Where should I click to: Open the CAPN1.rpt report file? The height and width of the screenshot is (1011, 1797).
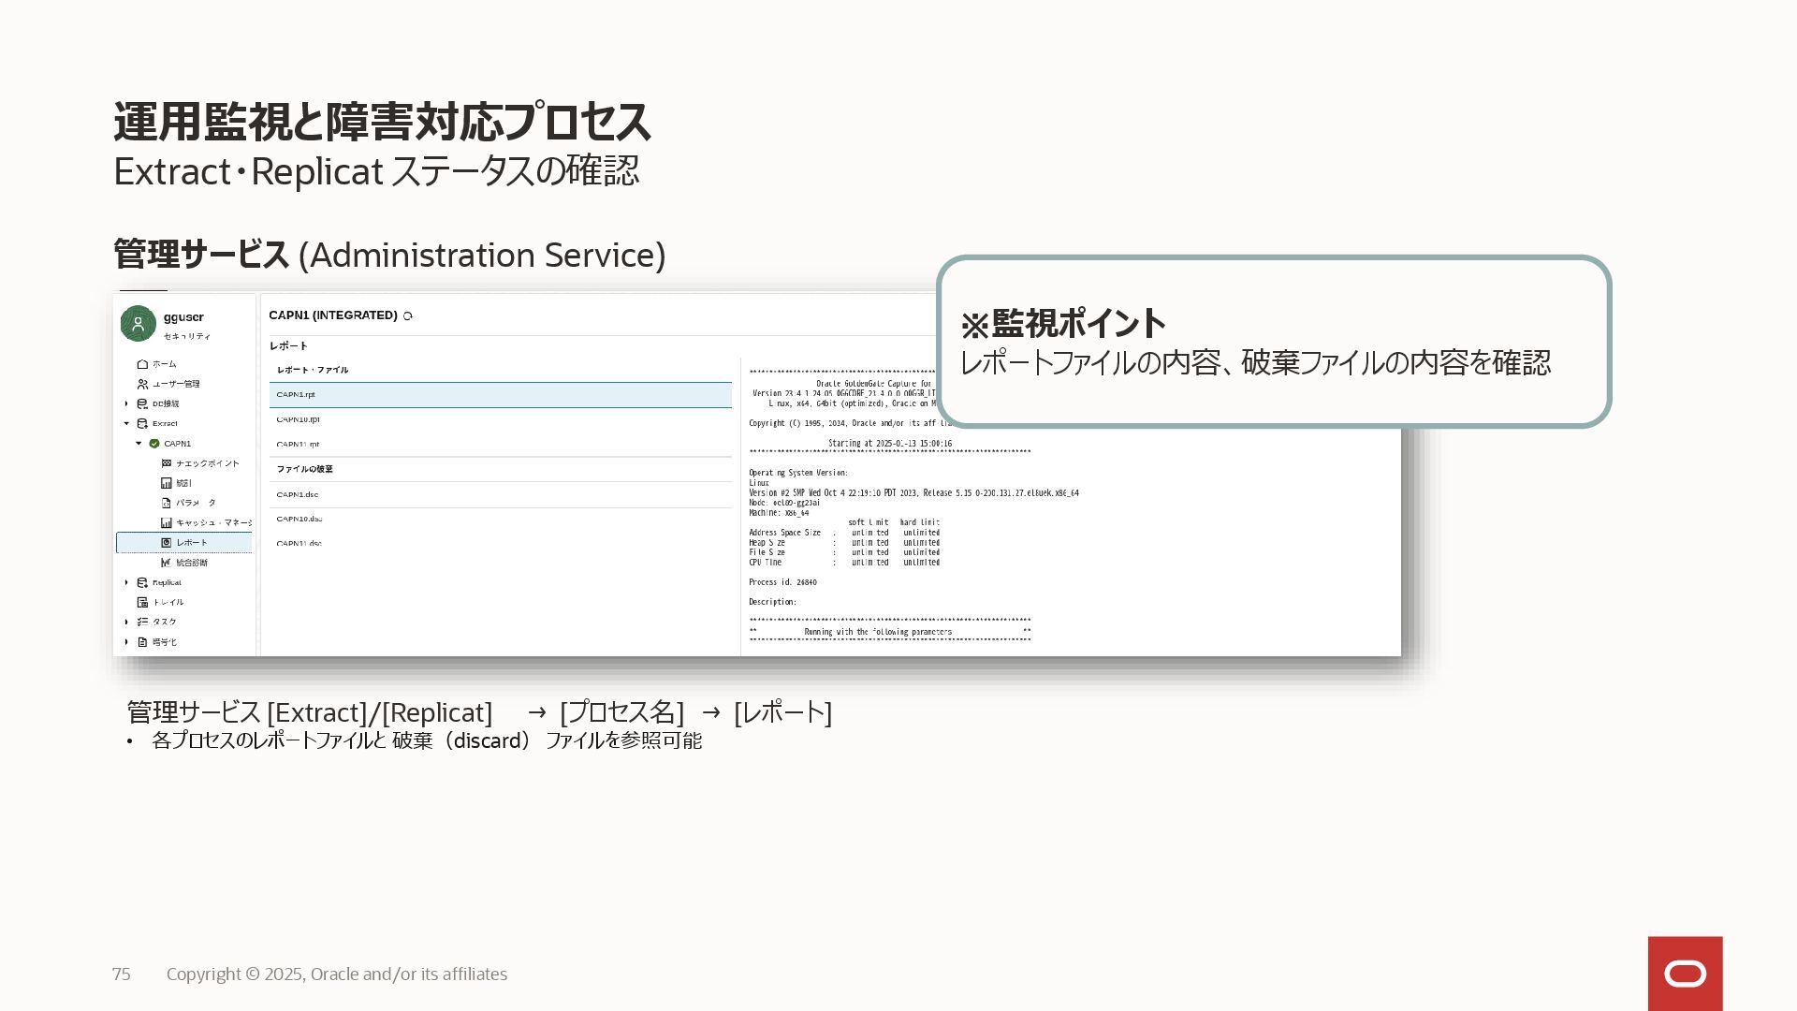[x=296, y=395]
